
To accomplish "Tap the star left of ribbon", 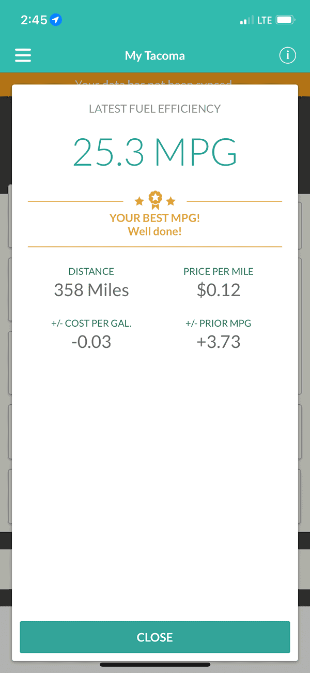I will [x=139, y=201].
